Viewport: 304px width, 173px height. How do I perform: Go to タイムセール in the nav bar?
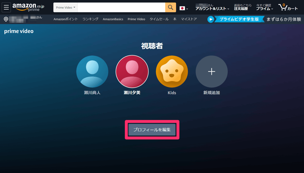[x=159, y=19]
